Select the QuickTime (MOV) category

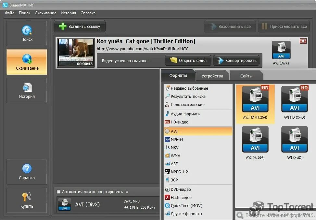[x=198, y=205]
